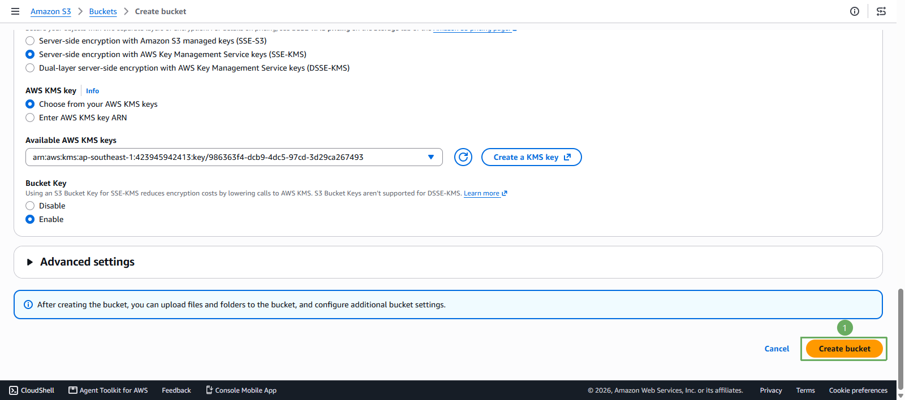Open Feedback in footer

click(x=176, y=390)
